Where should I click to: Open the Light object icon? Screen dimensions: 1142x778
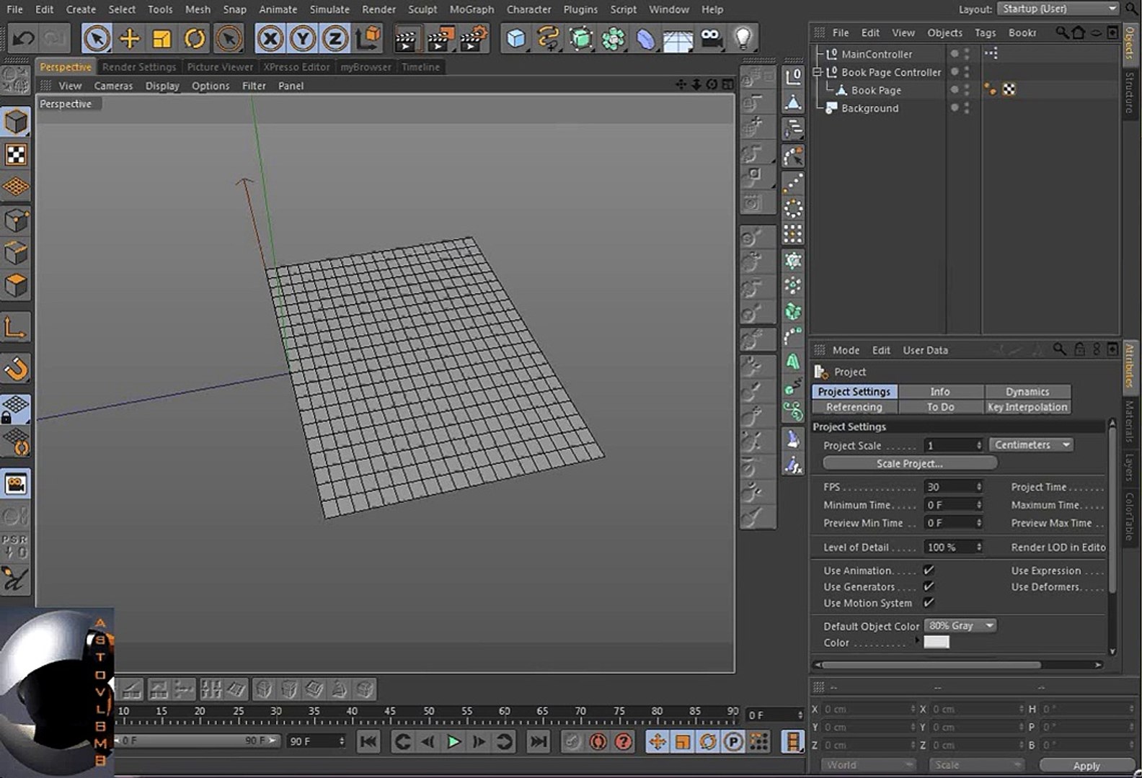(743, 38)
